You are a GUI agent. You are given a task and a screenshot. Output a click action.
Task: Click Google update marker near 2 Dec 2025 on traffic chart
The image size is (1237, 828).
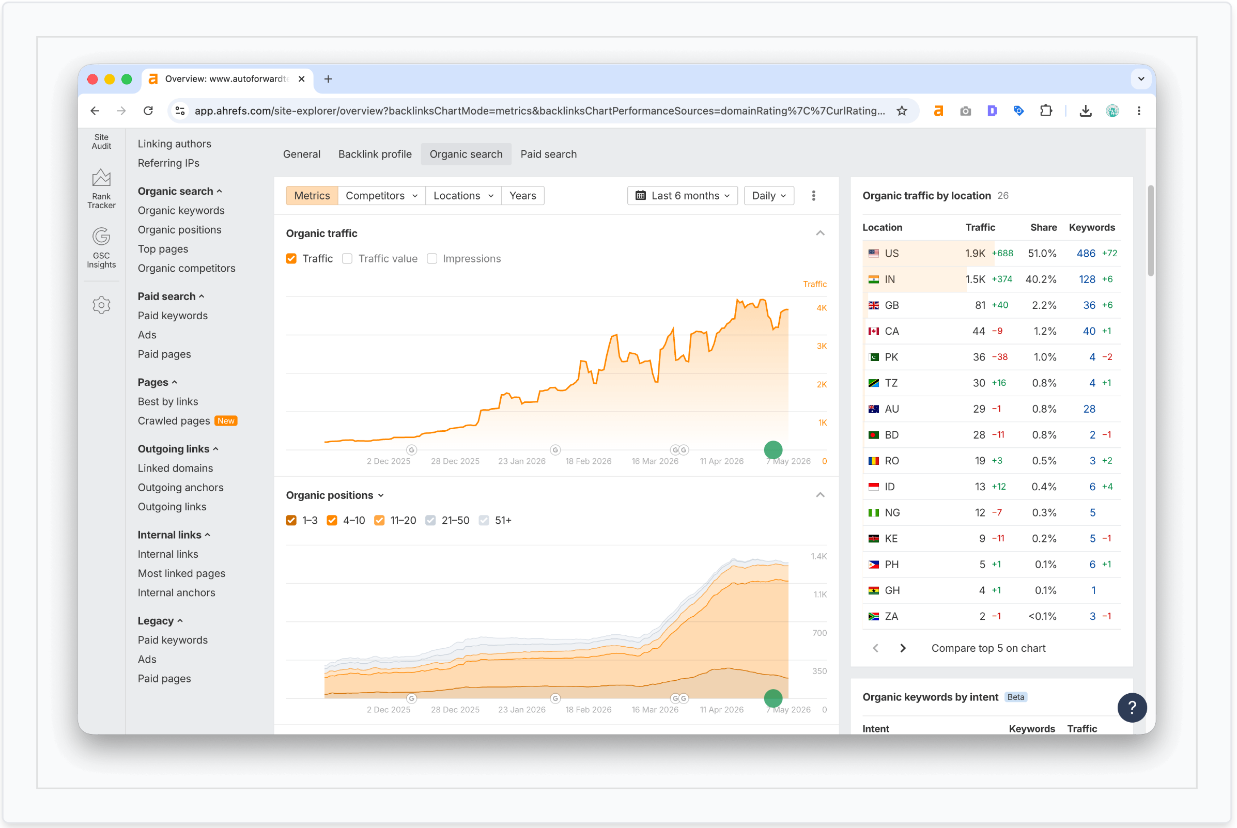(x=411, y=450)
